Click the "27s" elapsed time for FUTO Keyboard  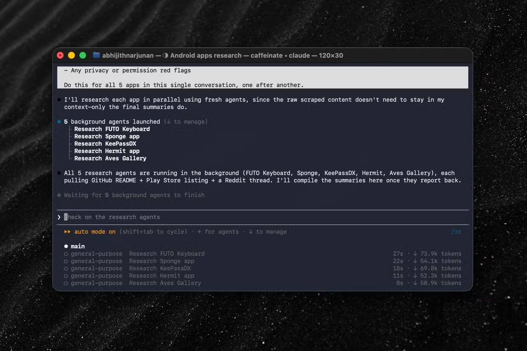click(398, 254)
